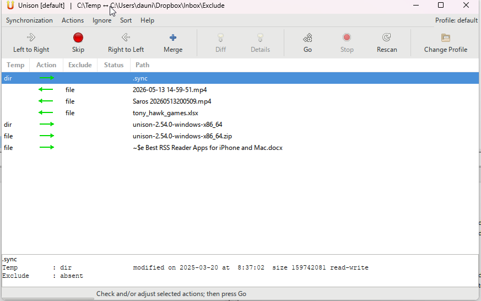Select the unison-2.54.0-windows-x86_64 folder name
This screenshot has width=481, height=301.
coord(177,124)
